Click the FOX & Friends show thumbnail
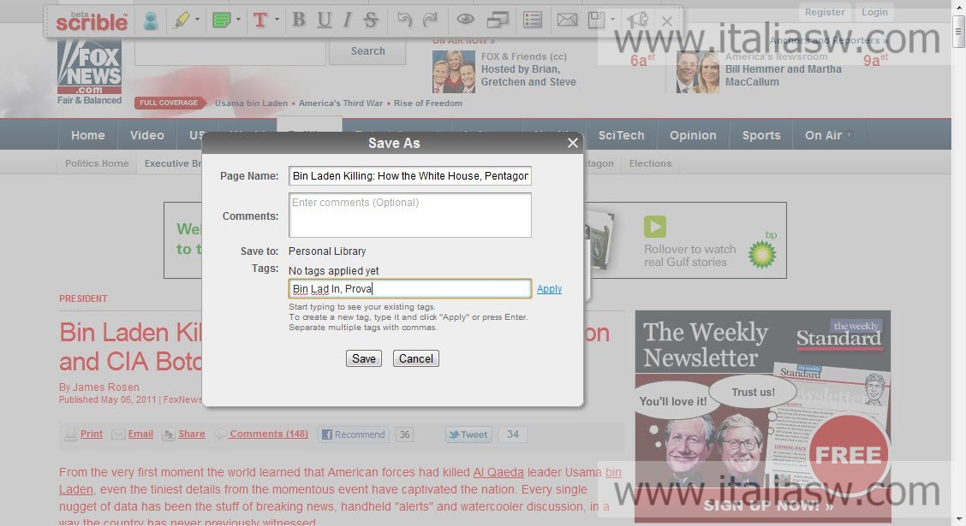The width and height of the screenshot is (966, 526). click(x=454, y=71)
